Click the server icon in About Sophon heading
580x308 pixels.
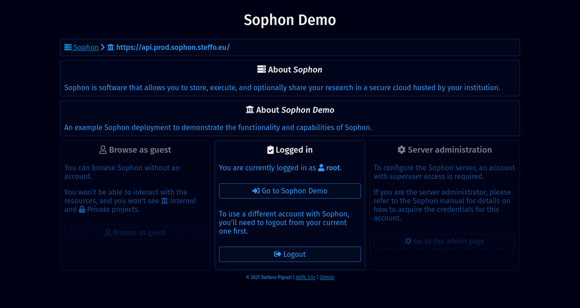coord(262,70)
